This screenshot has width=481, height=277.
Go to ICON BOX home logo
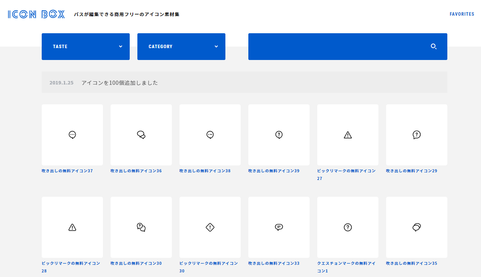click(36, 15)
